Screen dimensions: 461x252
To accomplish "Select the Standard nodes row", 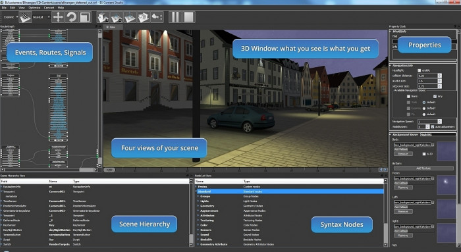I will [x=290, y=191].
